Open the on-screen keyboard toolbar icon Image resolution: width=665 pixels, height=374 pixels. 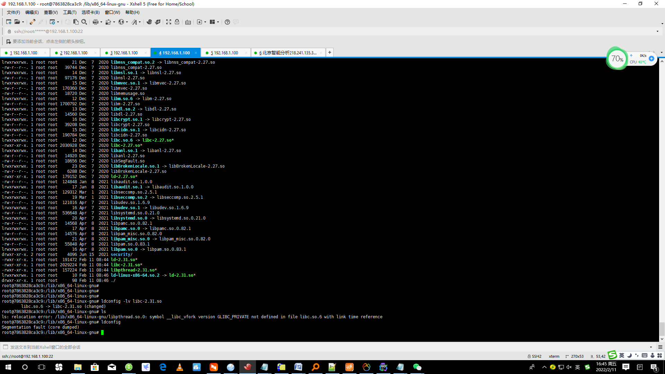[x=188, y=22]
